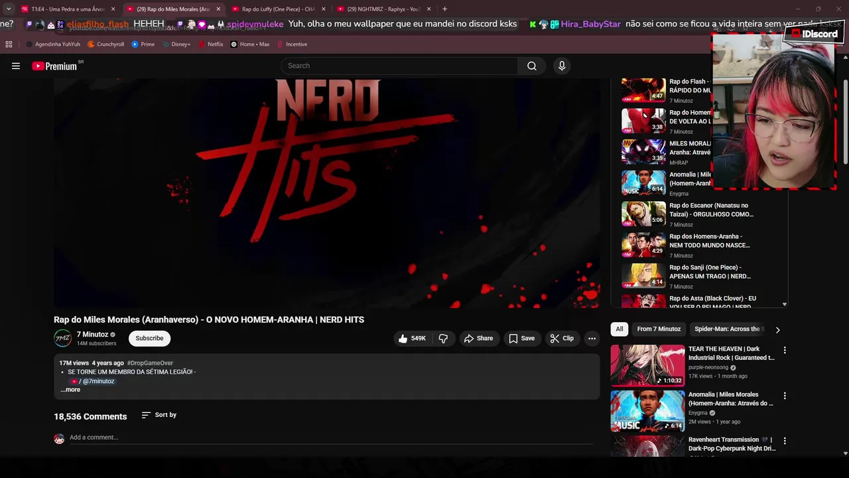Click into the YouTube search box

(399, 66)
